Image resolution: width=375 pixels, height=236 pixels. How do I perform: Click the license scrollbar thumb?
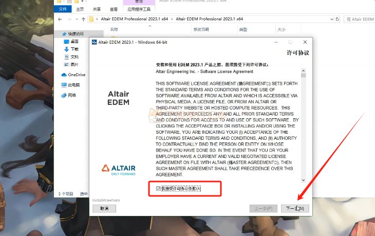(303, 76)
